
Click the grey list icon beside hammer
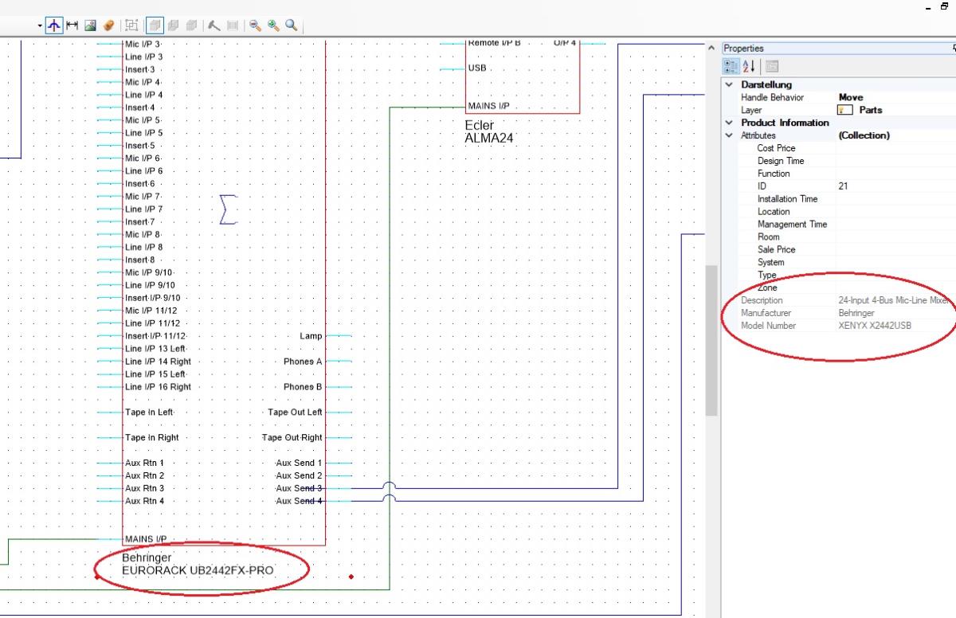pyautogui.click(x=233, y=25)
